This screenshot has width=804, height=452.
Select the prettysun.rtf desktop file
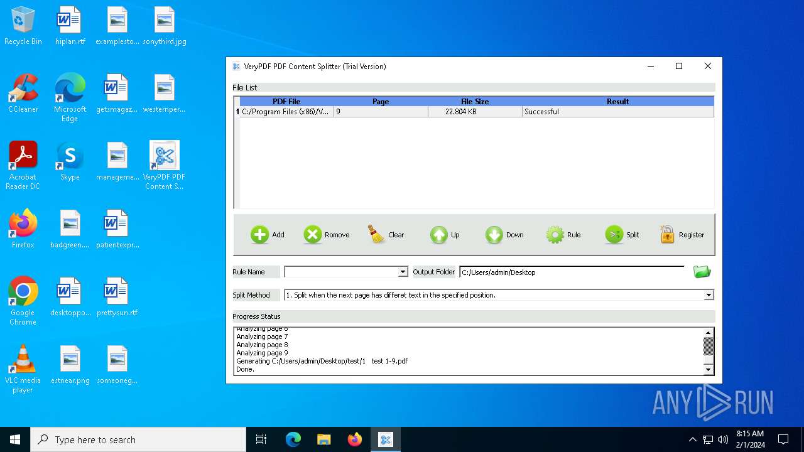[117, 298]
